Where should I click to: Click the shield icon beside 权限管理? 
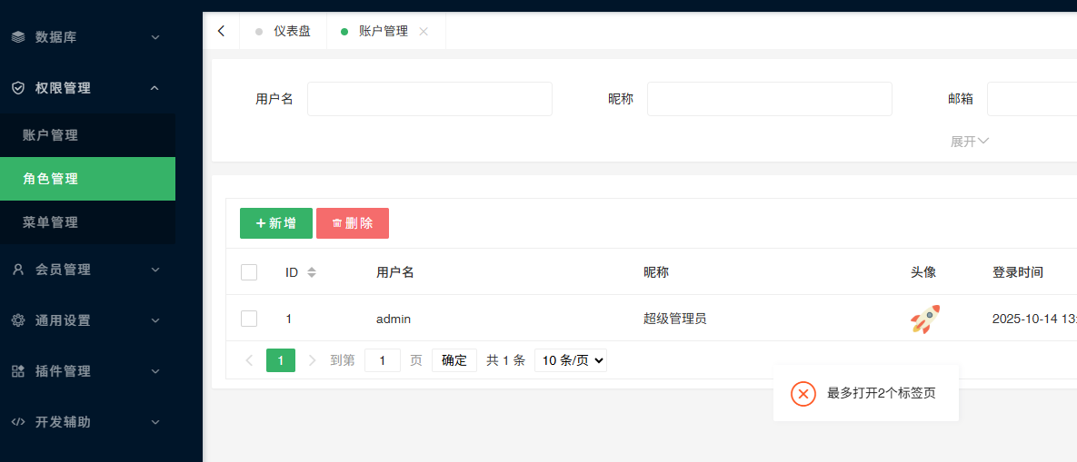(x=18, y=88)
